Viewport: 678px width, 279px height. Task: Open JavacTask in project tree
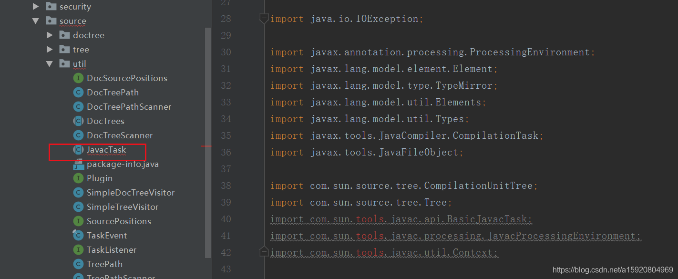click(106, 150)
